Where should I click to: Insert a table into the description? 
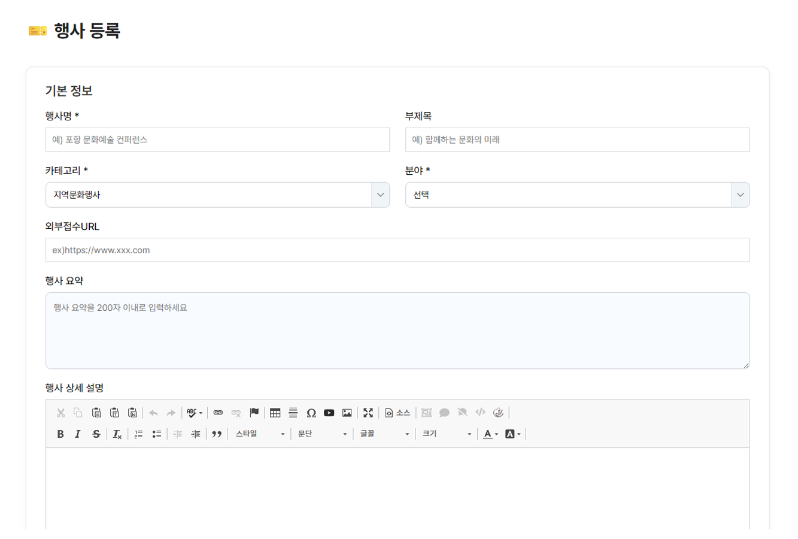(275, 413)
